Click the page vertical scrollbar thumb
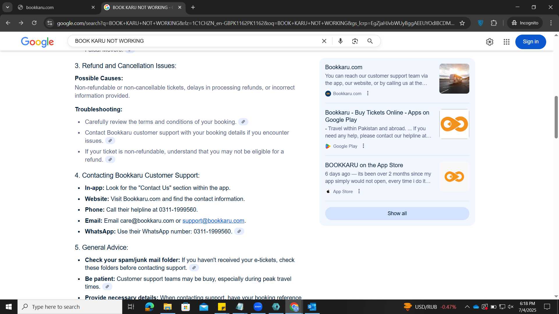This screenshot has width=559, height=314. pyautogui.click(x=556, y=117)
